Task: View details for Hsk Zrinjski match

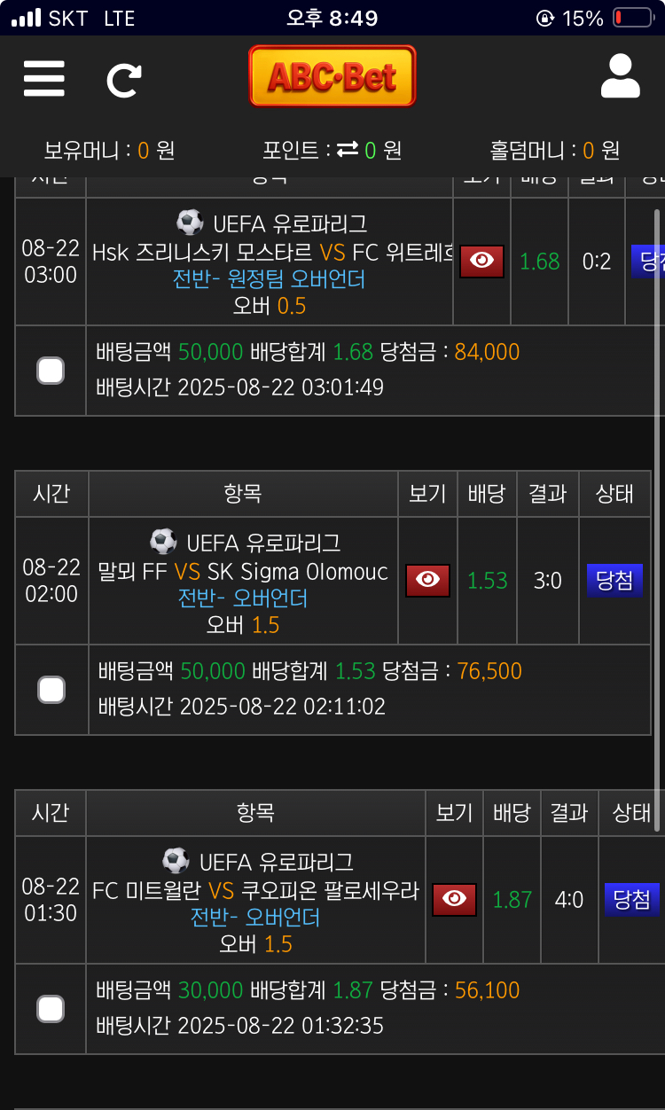Action: tap(481, 262)
